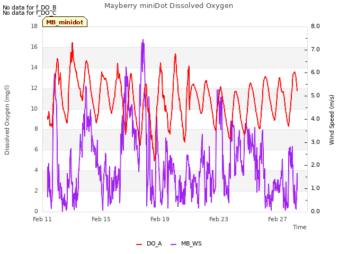This screenshot has height=254, width=339.
Task: Click the 4 tick on left axis
Action: [36, 170]
